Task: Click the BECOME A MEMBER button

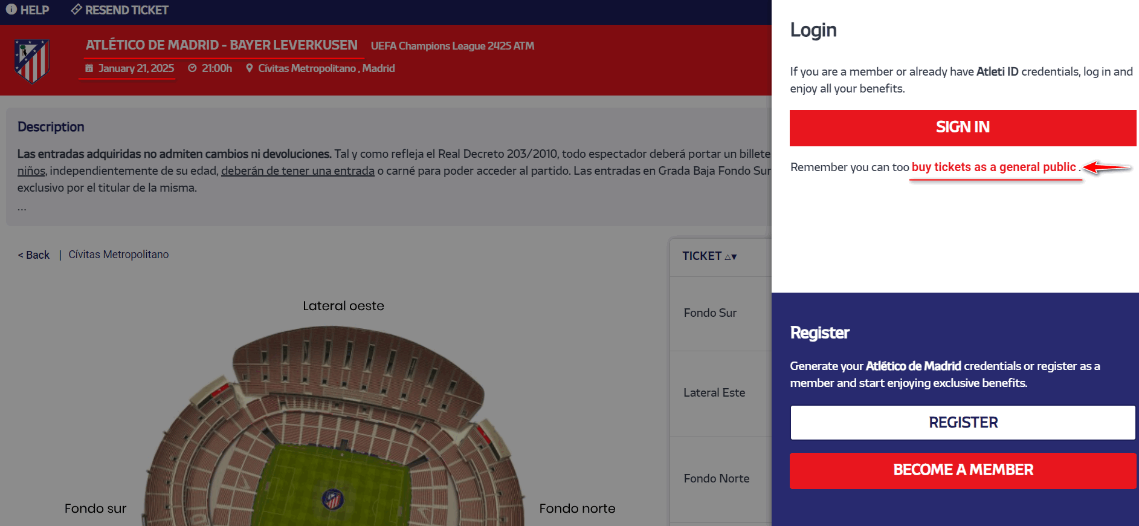Action: tap(963, 470)
